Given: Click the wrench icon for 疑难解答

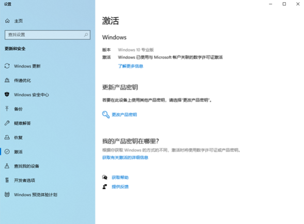Looking at the screenshot, I should click(7, 123).
